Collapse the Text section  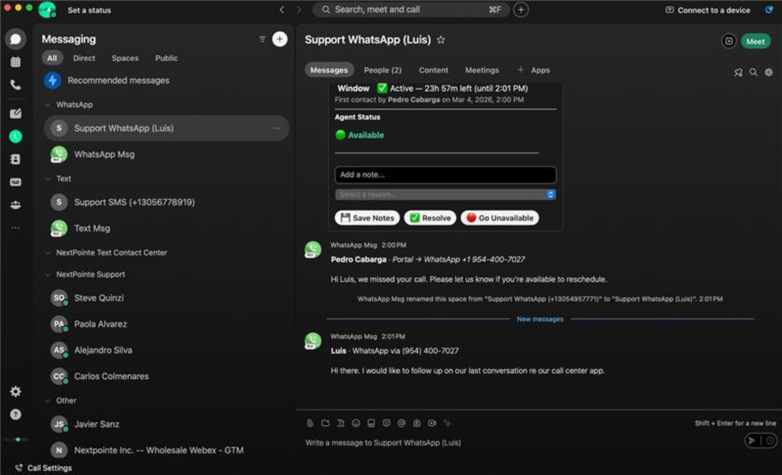[x=48, y=179]
